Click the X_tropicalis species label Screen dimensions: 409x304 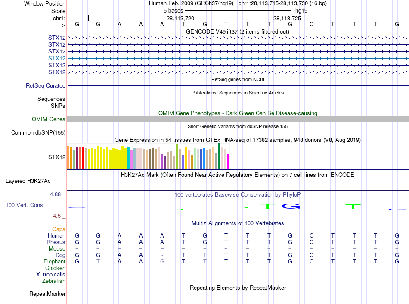[51, 275]
